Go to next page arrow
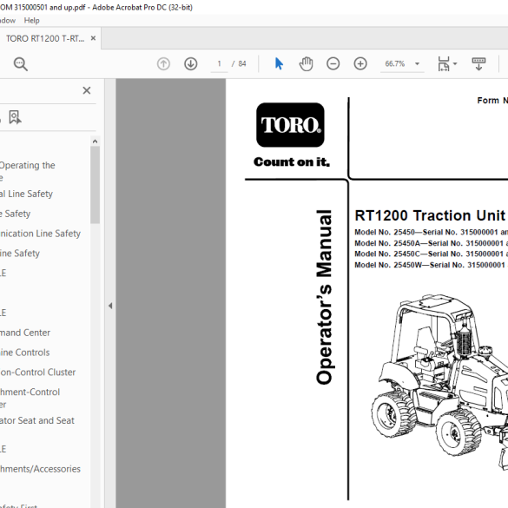The image size is (508, 508). tap(191, 63)
